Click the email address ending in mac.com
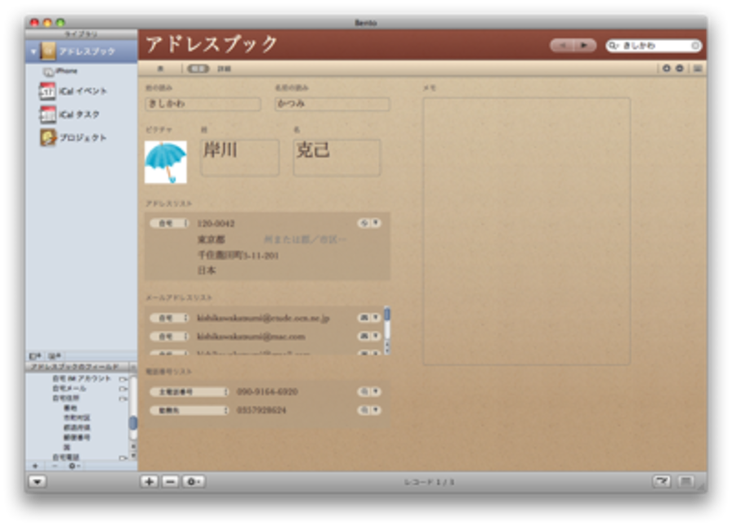The image size is (732, 527). [x=251, y=336]
